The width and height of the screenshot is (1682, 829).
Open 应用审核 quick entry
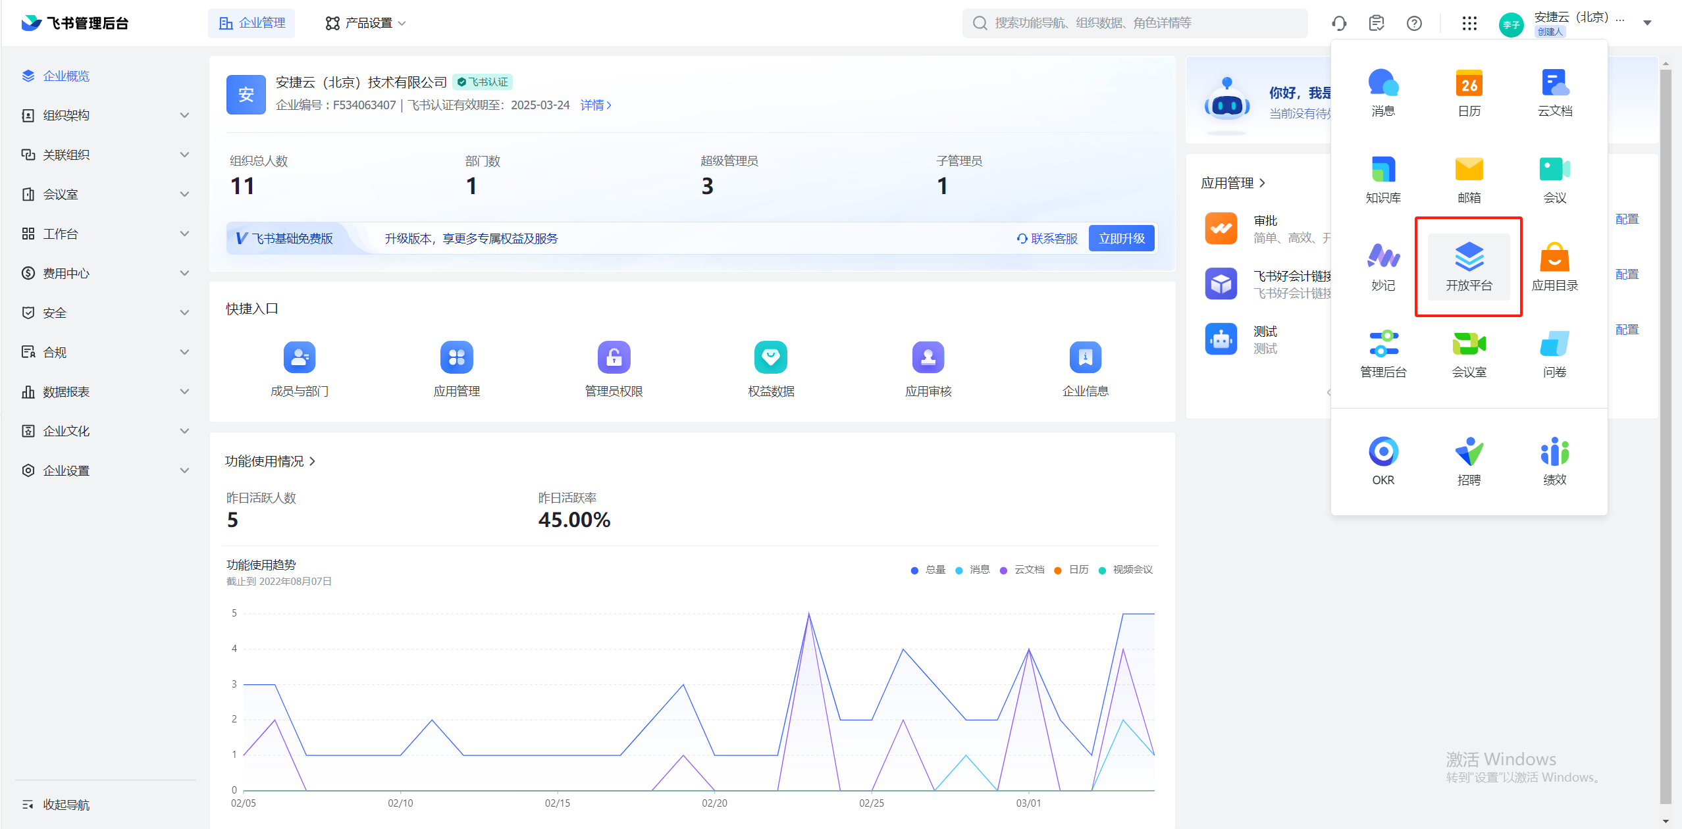tap(928, 370)
